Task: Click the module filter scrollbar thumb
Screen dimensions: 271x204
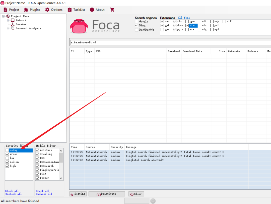Action: point(61,158)
